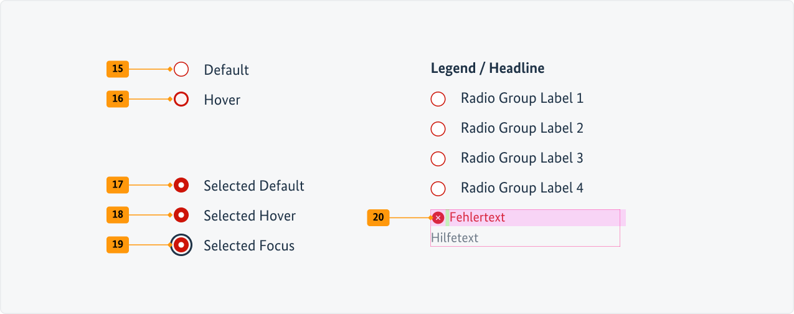The height and width of the screenshot is (314, 794).
Task: Click the orange annotation badge 15
Action: point(118,69)
